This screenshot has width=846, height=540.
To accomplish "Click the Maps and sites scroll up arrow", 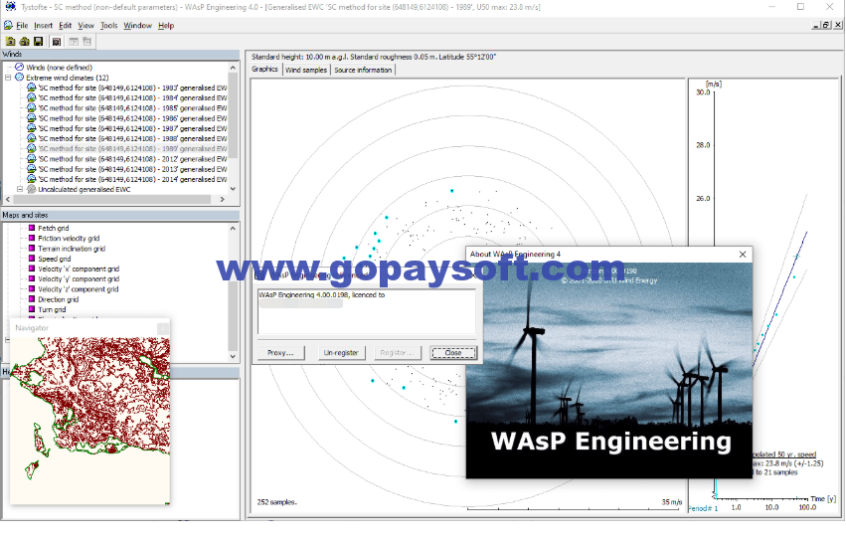I will (x=233, y=229).
